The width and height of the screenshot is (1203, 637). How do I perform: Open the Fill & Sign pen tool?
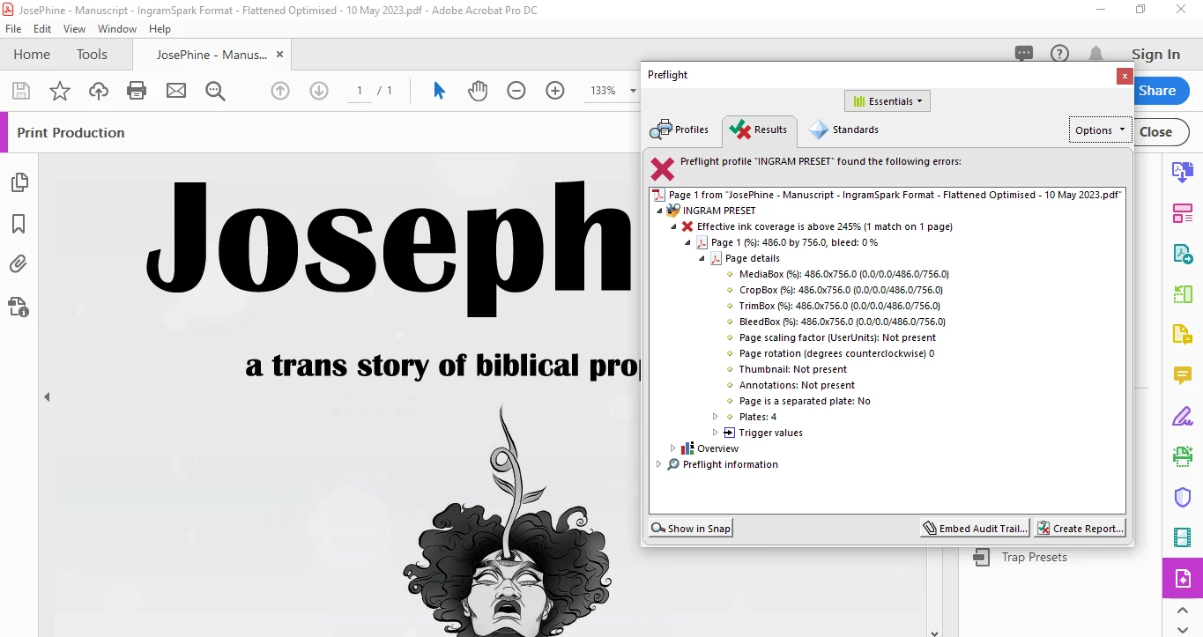coord(1182,416)
